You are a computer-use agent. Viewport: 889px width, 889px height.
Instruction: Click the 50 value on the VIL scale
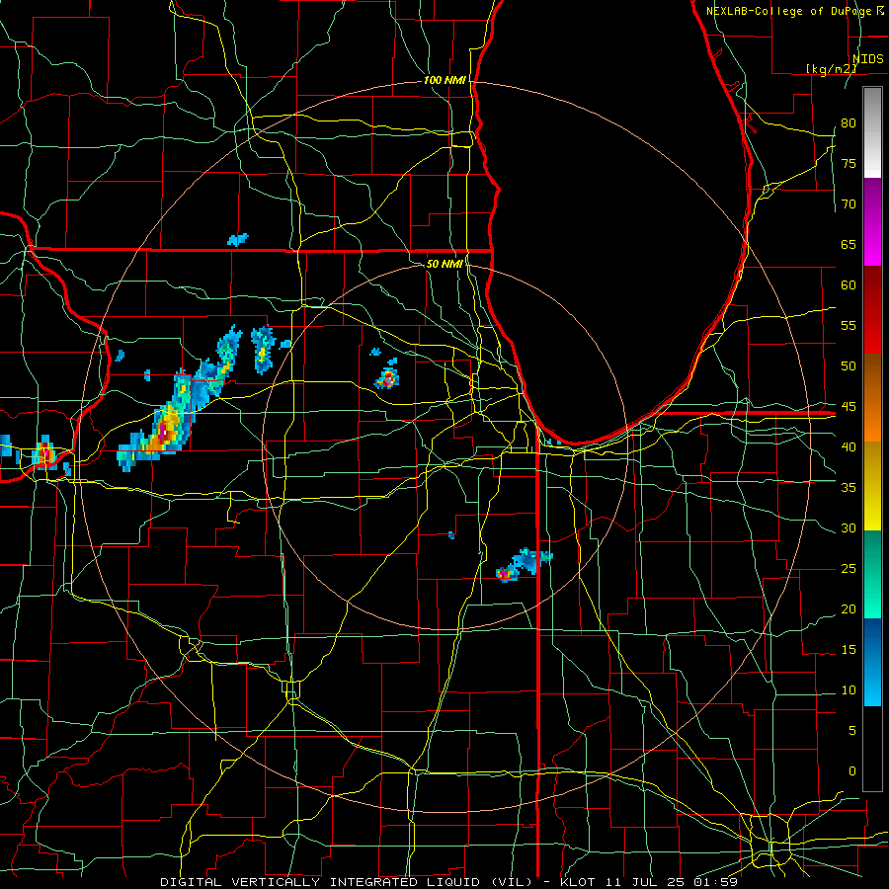849,366
